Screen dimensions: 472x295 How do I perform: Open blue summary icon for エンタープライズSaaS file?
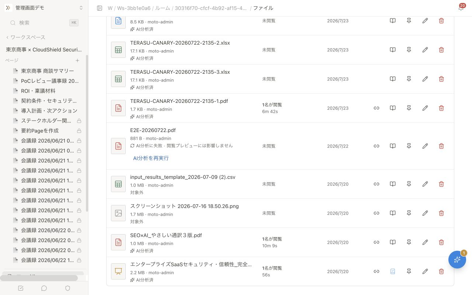click(x=393, y=271)
